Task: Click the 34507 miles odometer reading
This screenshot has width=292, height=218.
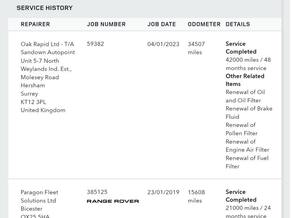Action: [x=196, y=48]
